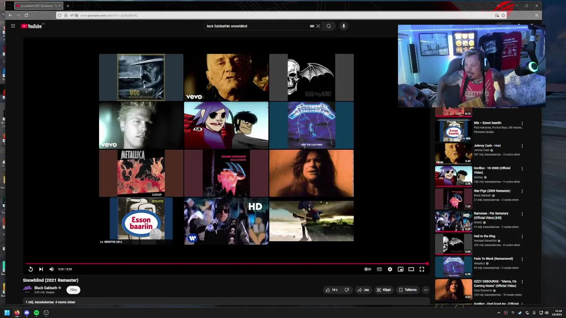Go back with the browser back arrow

[x=10, y=15]
